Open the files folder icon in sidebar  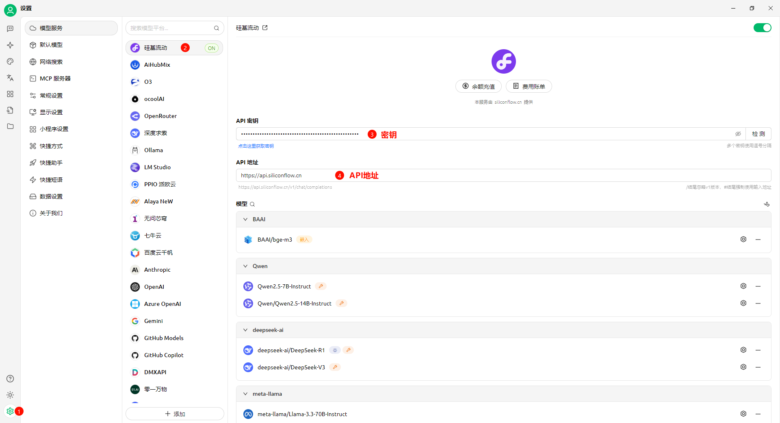click(10, 126)
